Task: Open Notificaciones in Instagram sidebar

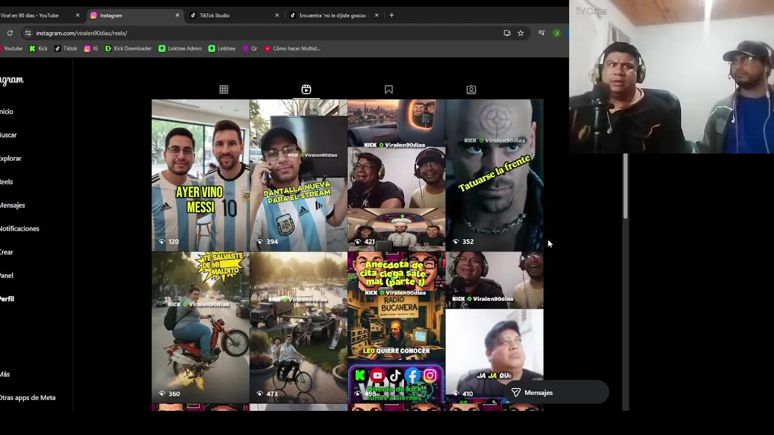Action: point(19,229)
